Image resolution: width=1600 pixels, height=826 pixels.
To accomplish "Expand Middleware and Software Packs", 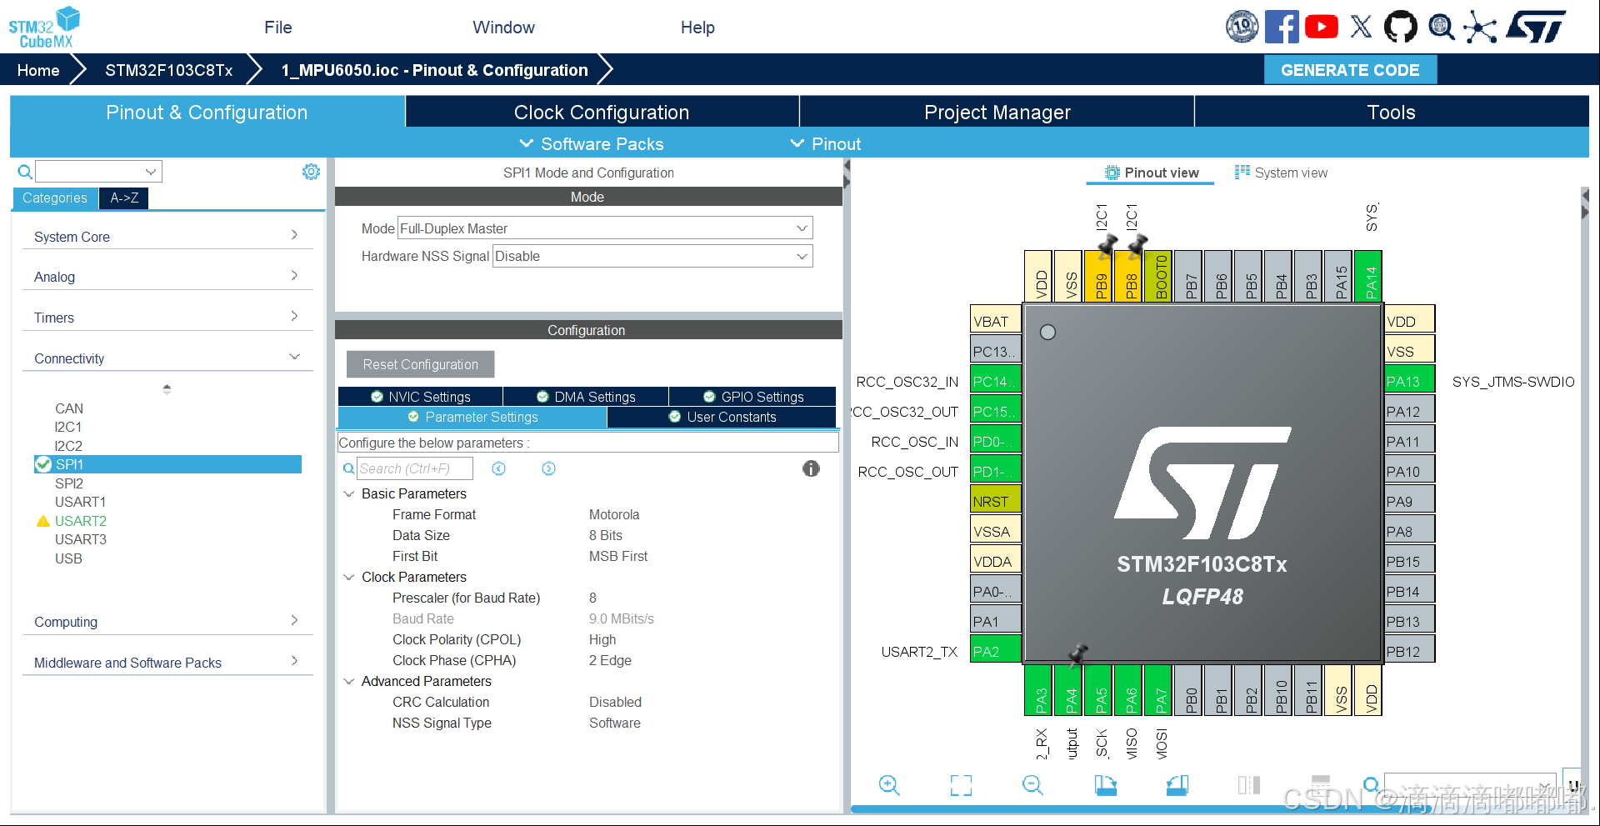I will click(x=167, y=663).
